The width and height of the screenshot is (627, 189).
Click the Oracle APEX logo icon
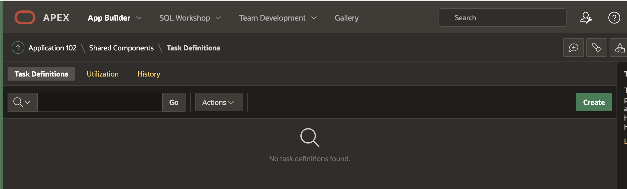point(25,17)
